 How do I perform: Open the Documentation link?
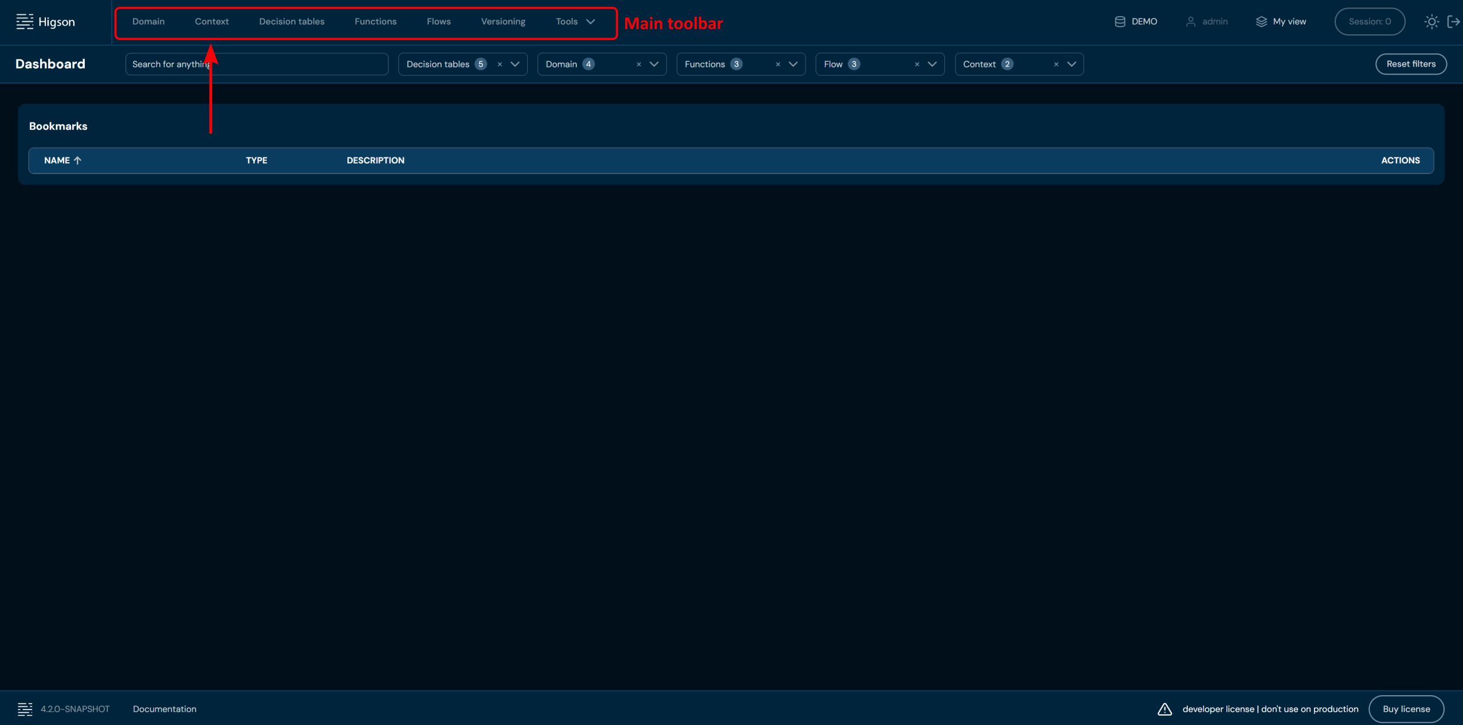pos(164,709)
